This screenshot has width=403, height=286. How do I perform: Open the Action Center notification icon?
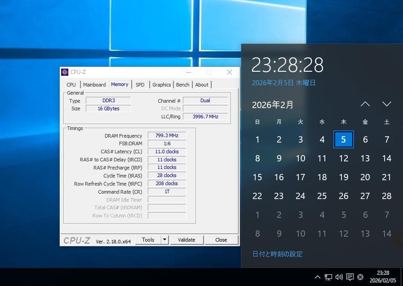coord(350,277)
